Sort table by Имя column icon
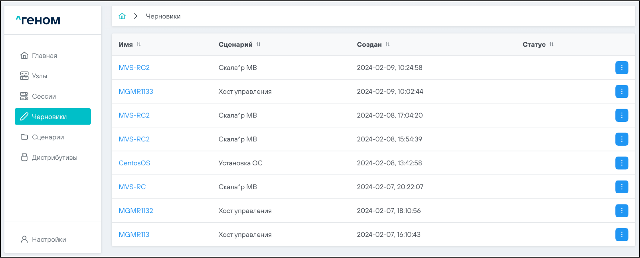 tap(139, 44)
